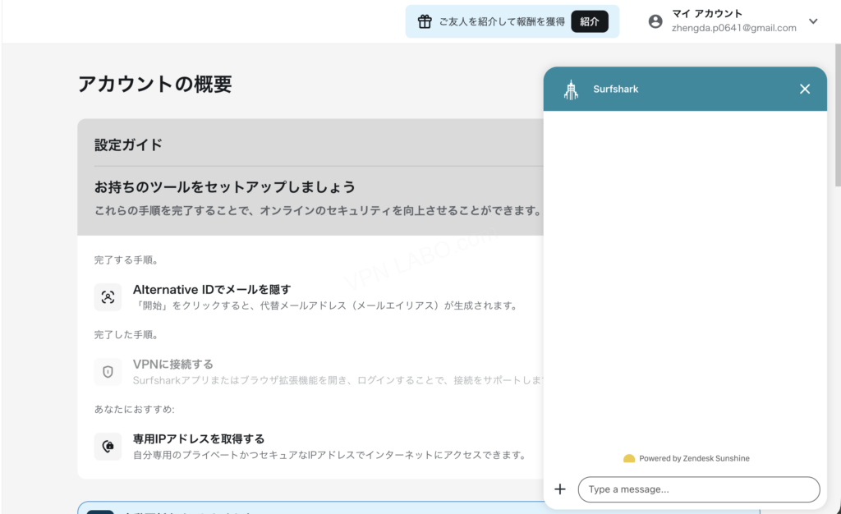Click the Surfshark chat logo icon
The height and width of the screenshot is (514, 841).
click(x=572, y=89)
